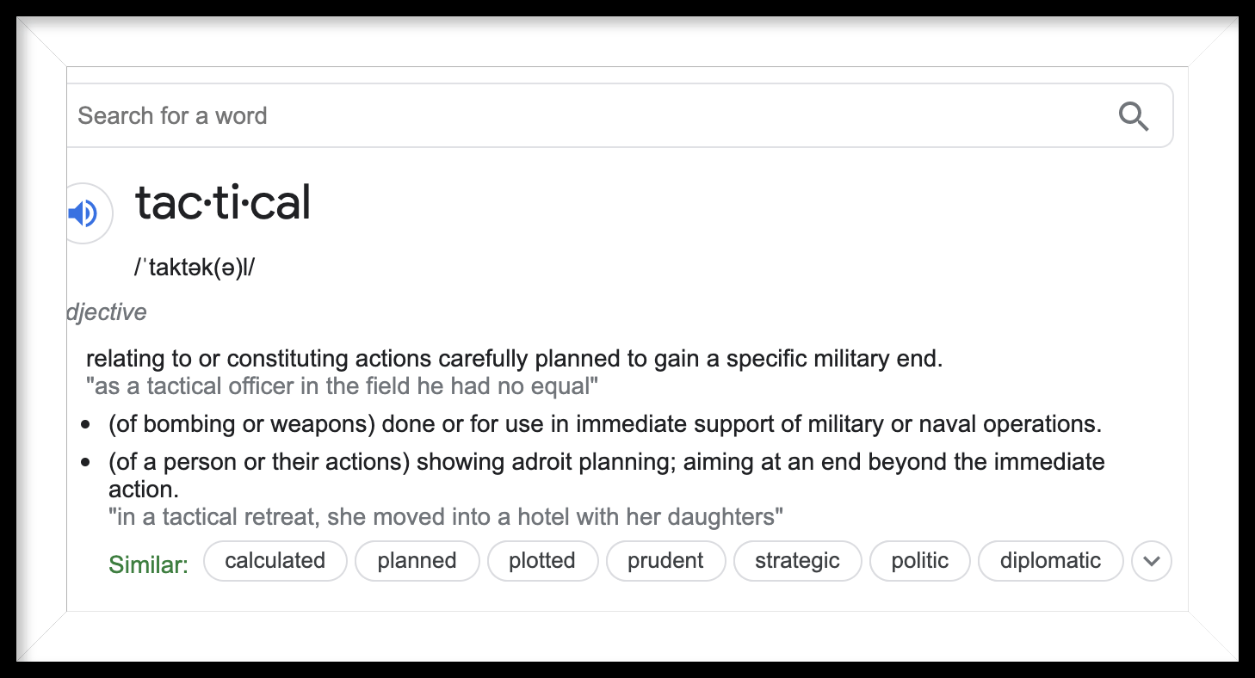Click the 'adjective' part of speech label
Screen dimensions: 1255x678
click(107, 311)
